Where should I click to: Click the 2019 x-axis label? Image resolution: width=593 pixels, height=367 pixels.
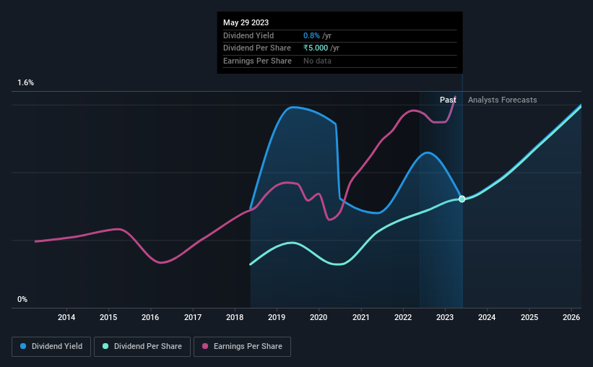[277, 317]
